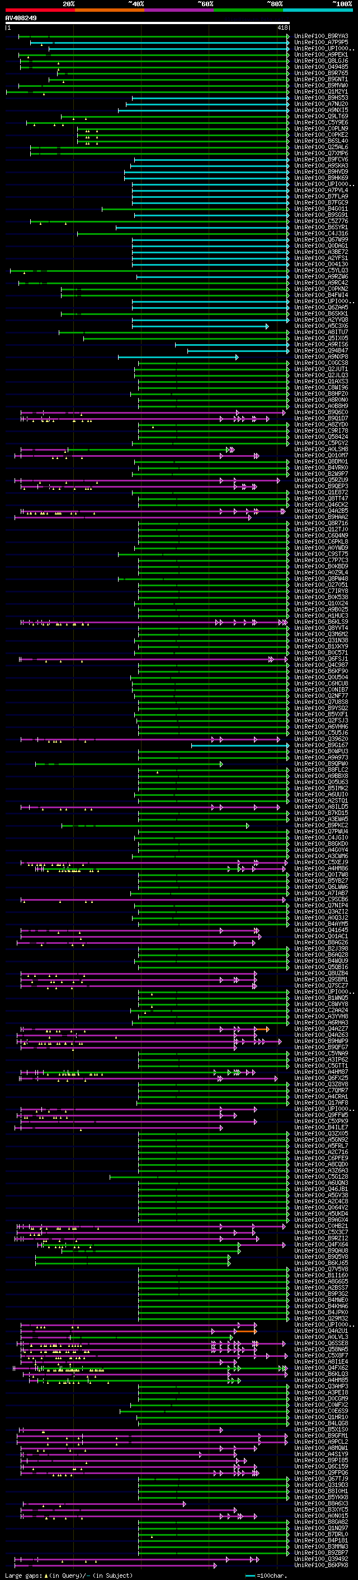The image size is (358, 1580).
Task: Select the UniRef100_A9SKA3 label
Action: point(321,165)
